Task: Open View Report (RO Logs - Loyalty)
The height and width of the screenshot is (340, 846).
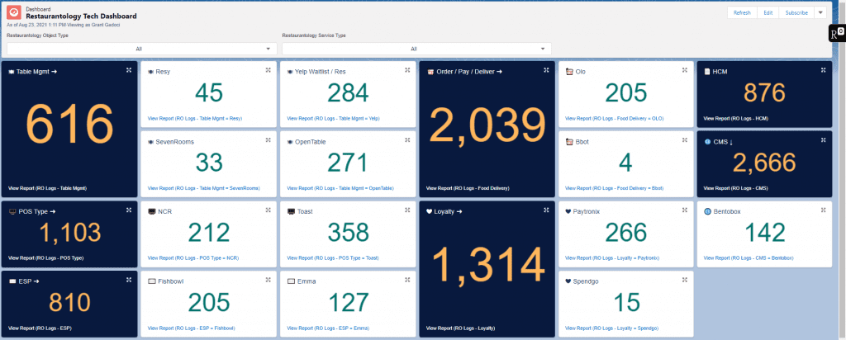Action: [x=460, y=328]
